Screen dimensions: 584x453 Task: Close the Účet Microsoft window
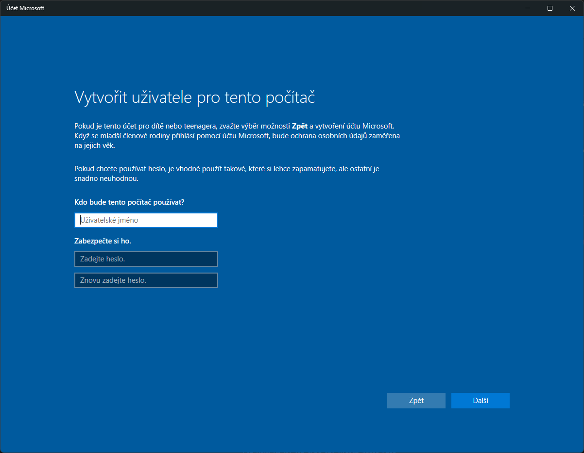572,8
